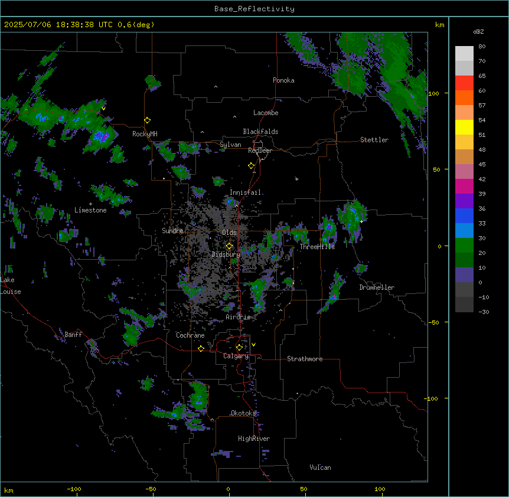Select the slate 10-0 dBZ legend swatch

[x=464, y=275]
